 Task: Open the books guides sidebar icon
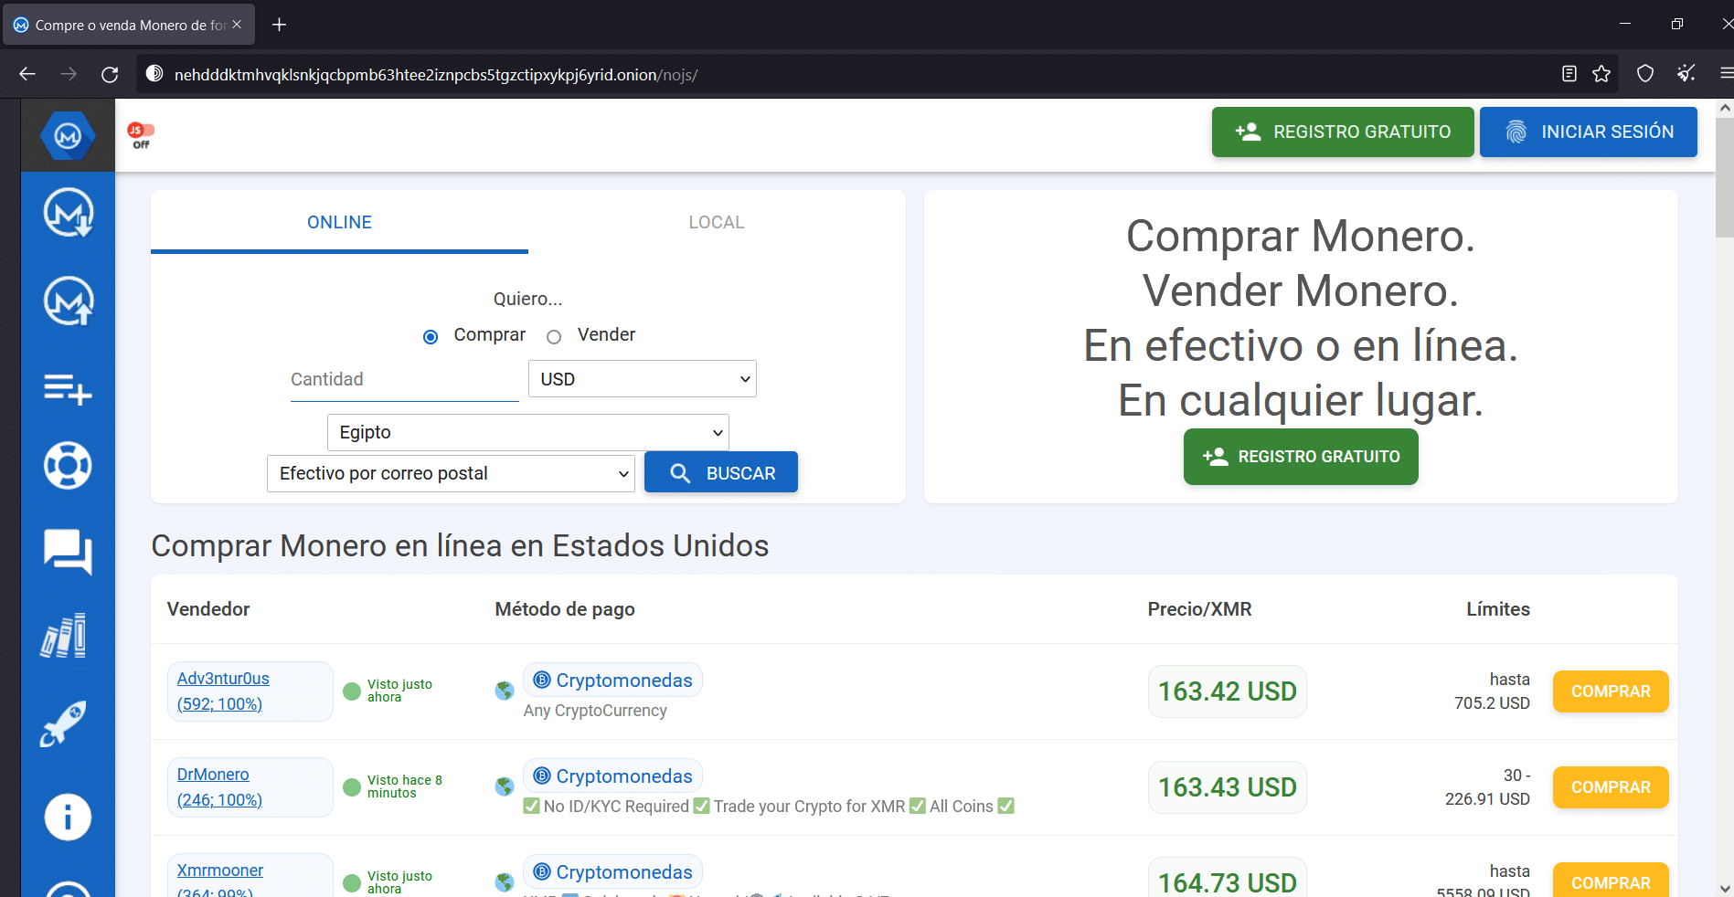click(x=64, y=636)
